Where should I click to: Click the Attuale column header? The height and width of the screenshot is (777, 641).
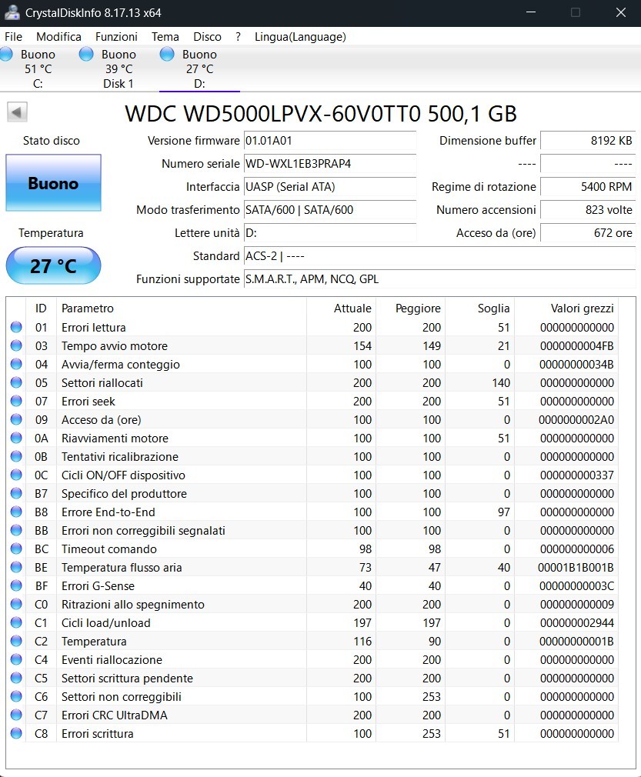point(342,308)
